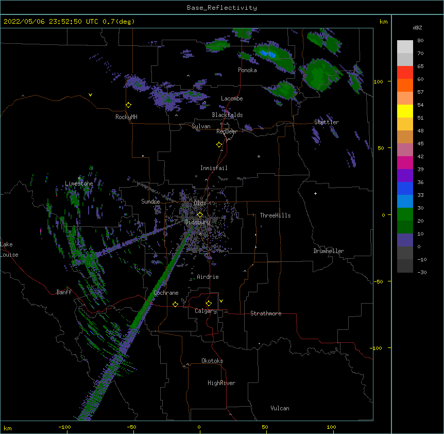Click the Banff label
The height and width of the screenshot is (434, 444).
pos(64,292)
